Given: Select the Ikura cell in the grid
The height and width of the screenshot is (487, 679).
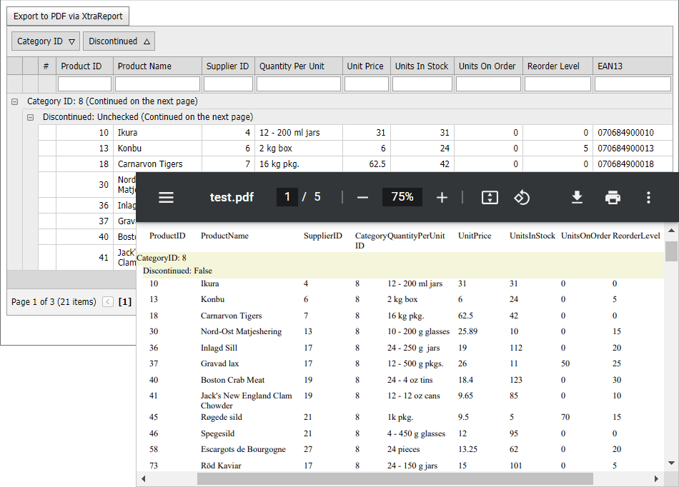Looking at the screenshot, I should pos(157,133).
